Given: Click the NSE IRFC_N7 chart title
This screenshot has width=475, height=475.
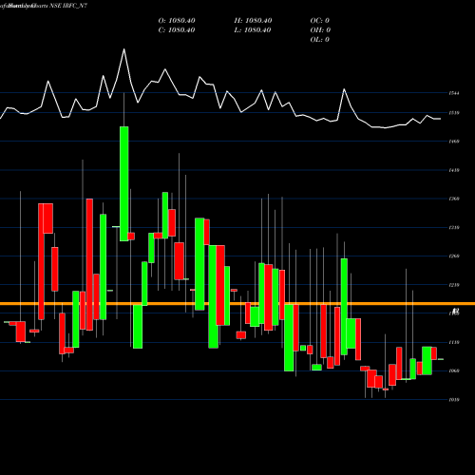Looking at the screenshot, I should (67, 6).
